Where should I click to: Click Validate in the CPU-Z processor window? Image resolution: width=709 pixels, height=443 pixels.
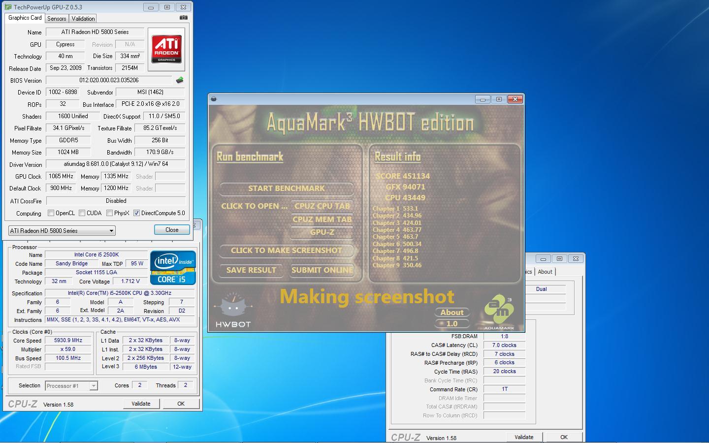pyautogui.click(x=141, y=404)
